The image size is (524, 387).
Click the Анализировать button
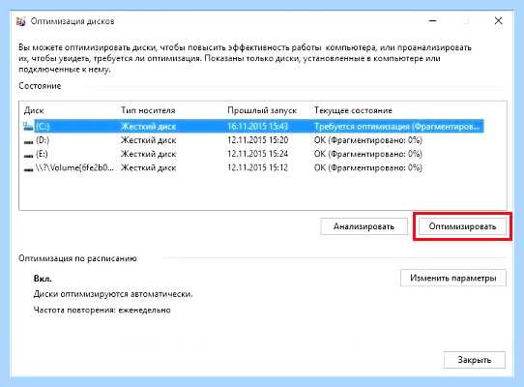(x=364, y=226)
